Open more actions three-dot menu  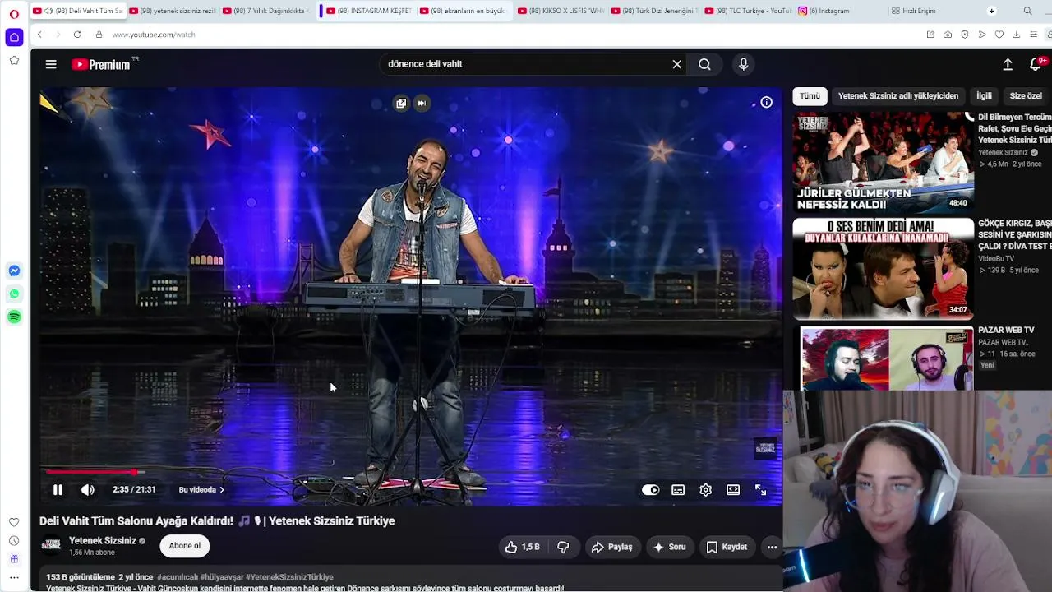click(772, 547)
